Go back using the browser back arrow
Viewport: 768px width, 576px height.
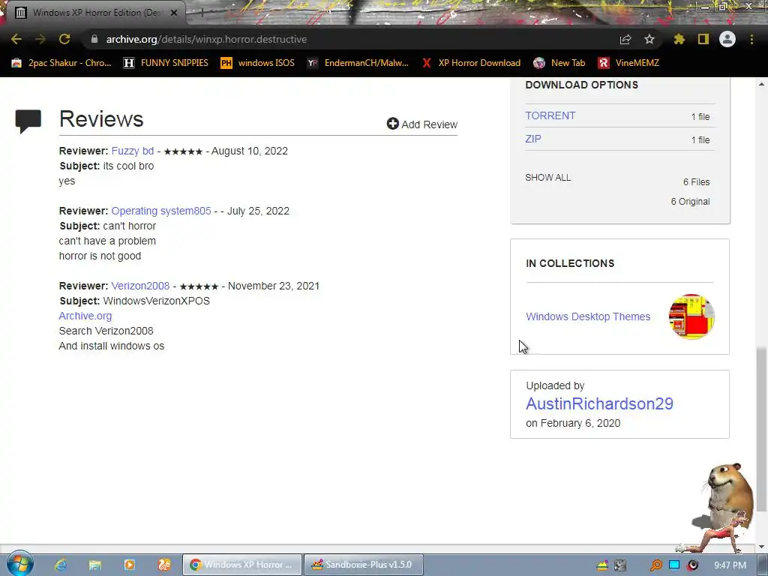coord(16,39)
